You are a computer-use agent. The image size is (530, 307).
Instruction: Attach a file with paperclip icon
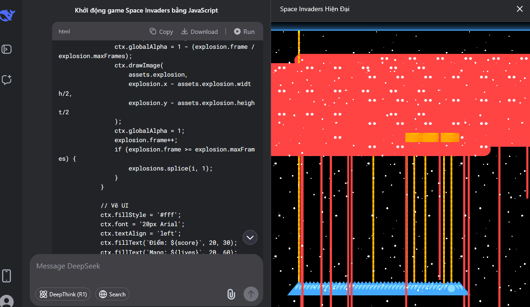pyautogui.click(x=231, y=294)
